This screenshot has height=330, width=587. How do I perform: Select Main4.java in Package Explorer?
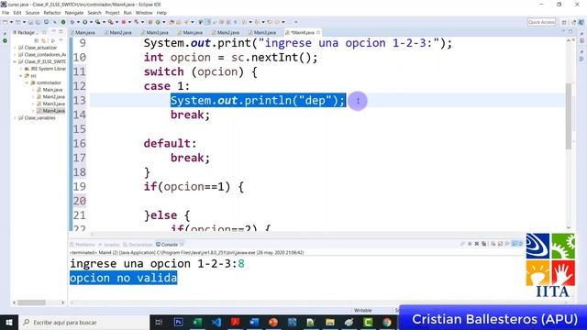pos(53,111)
